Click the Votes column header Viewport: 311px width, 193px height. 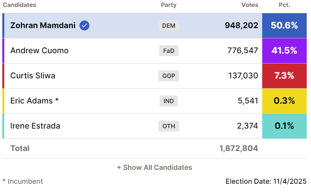pos(250,5)
